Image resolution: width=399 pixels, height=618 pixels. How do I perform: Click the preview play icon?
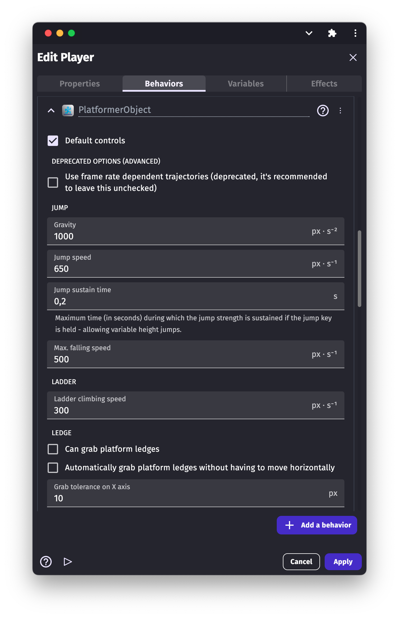pos(68,562)
